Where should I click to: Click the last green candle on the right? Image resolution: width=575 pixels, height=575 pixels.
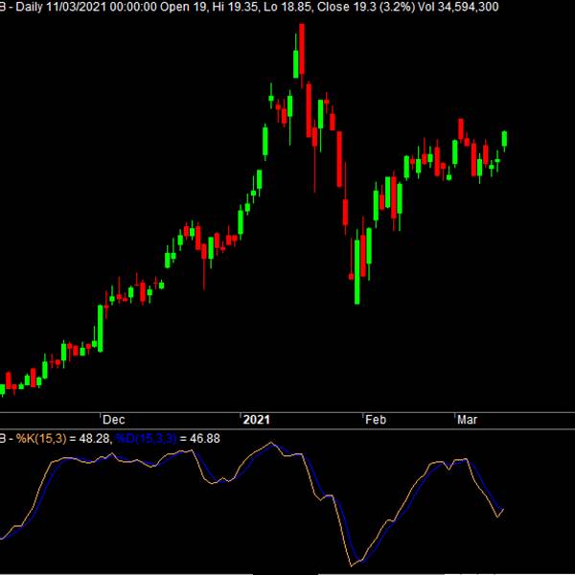(505, 141)
